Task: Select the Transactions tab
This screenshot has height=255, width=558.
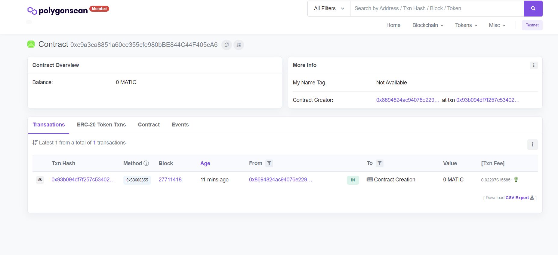Action: coord(49,125)
